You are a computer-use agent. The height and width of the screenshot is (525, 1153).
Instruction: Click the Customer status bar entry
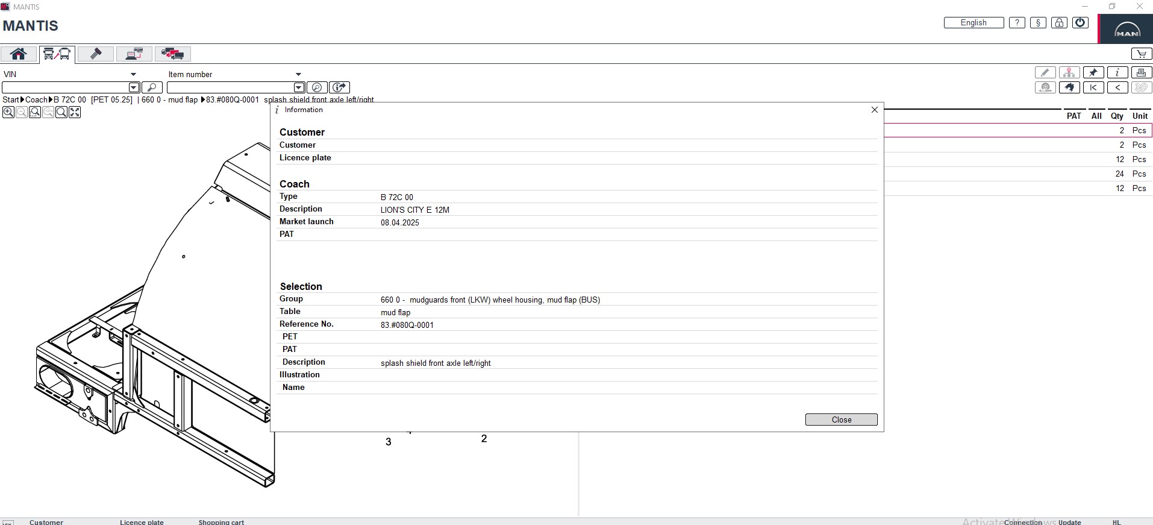tap(46, 522)
